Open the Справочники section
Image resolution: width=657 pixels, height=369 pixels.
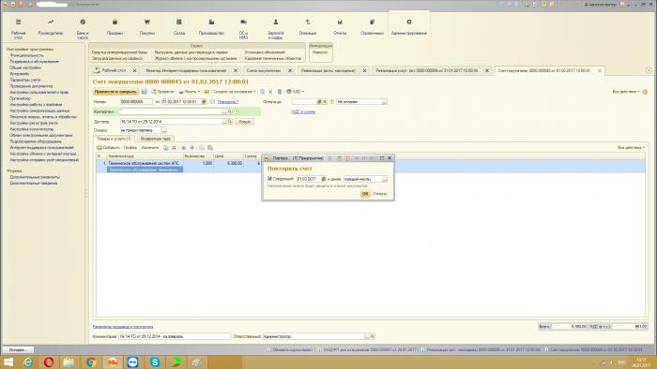coord(372,27)
